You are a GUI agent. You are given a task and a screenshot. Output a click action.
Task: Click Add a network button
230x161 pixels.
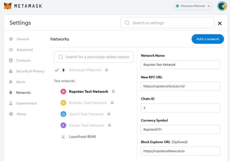pos(208,39)
